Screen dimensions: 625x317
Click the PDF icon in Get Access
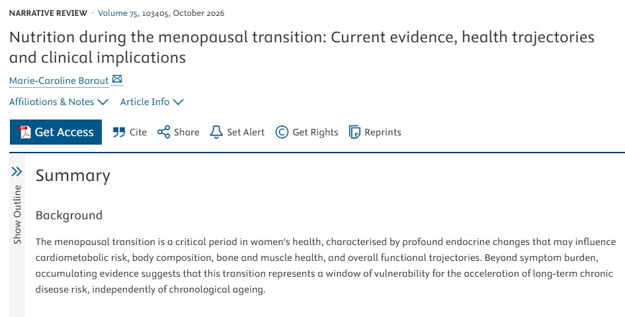pyautogui.click(x=24, y=132)
